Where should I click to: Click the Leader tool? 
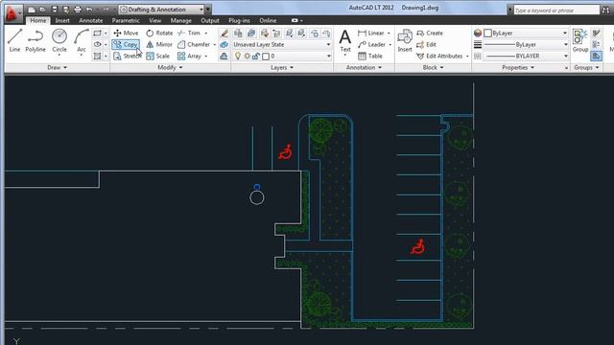click(372, 45)
